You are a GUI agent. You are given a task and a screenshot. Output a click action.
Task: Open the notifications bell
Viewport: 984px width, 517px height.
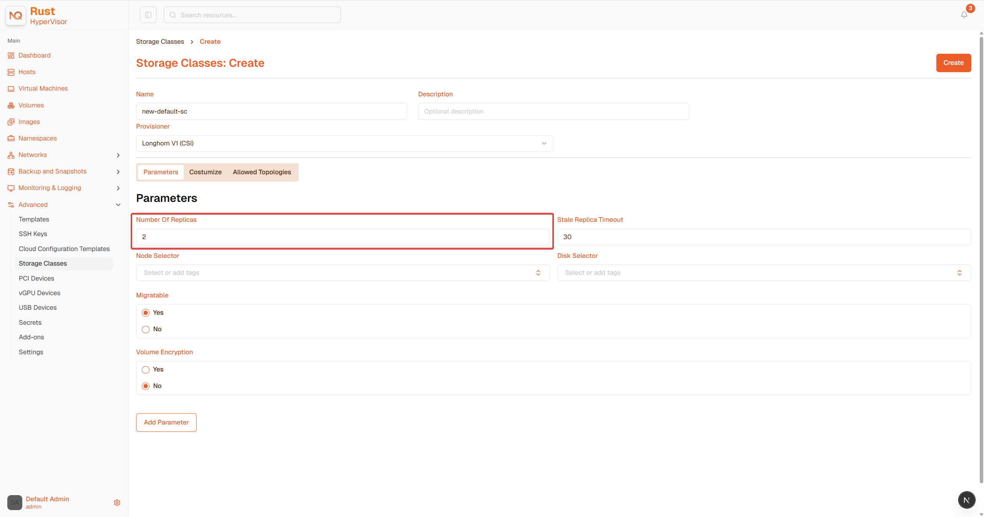(964, 15)
